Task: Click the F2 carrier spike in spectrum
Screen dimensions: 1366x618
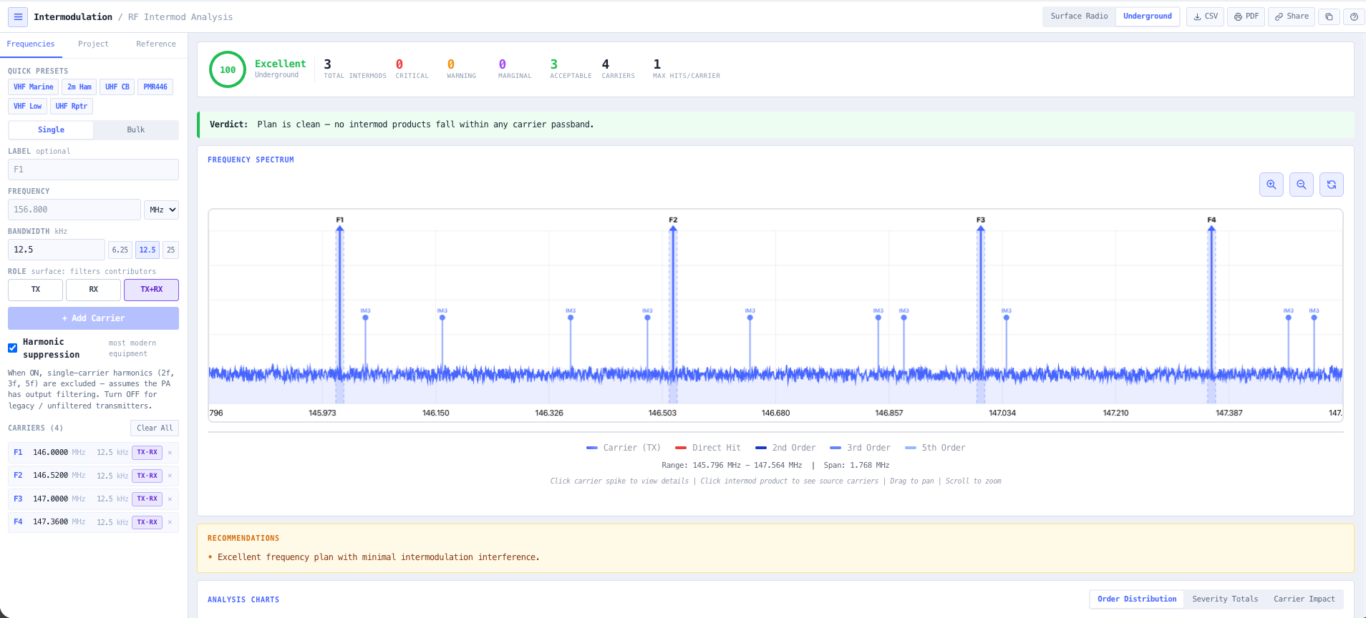Action: coord(673,300)
